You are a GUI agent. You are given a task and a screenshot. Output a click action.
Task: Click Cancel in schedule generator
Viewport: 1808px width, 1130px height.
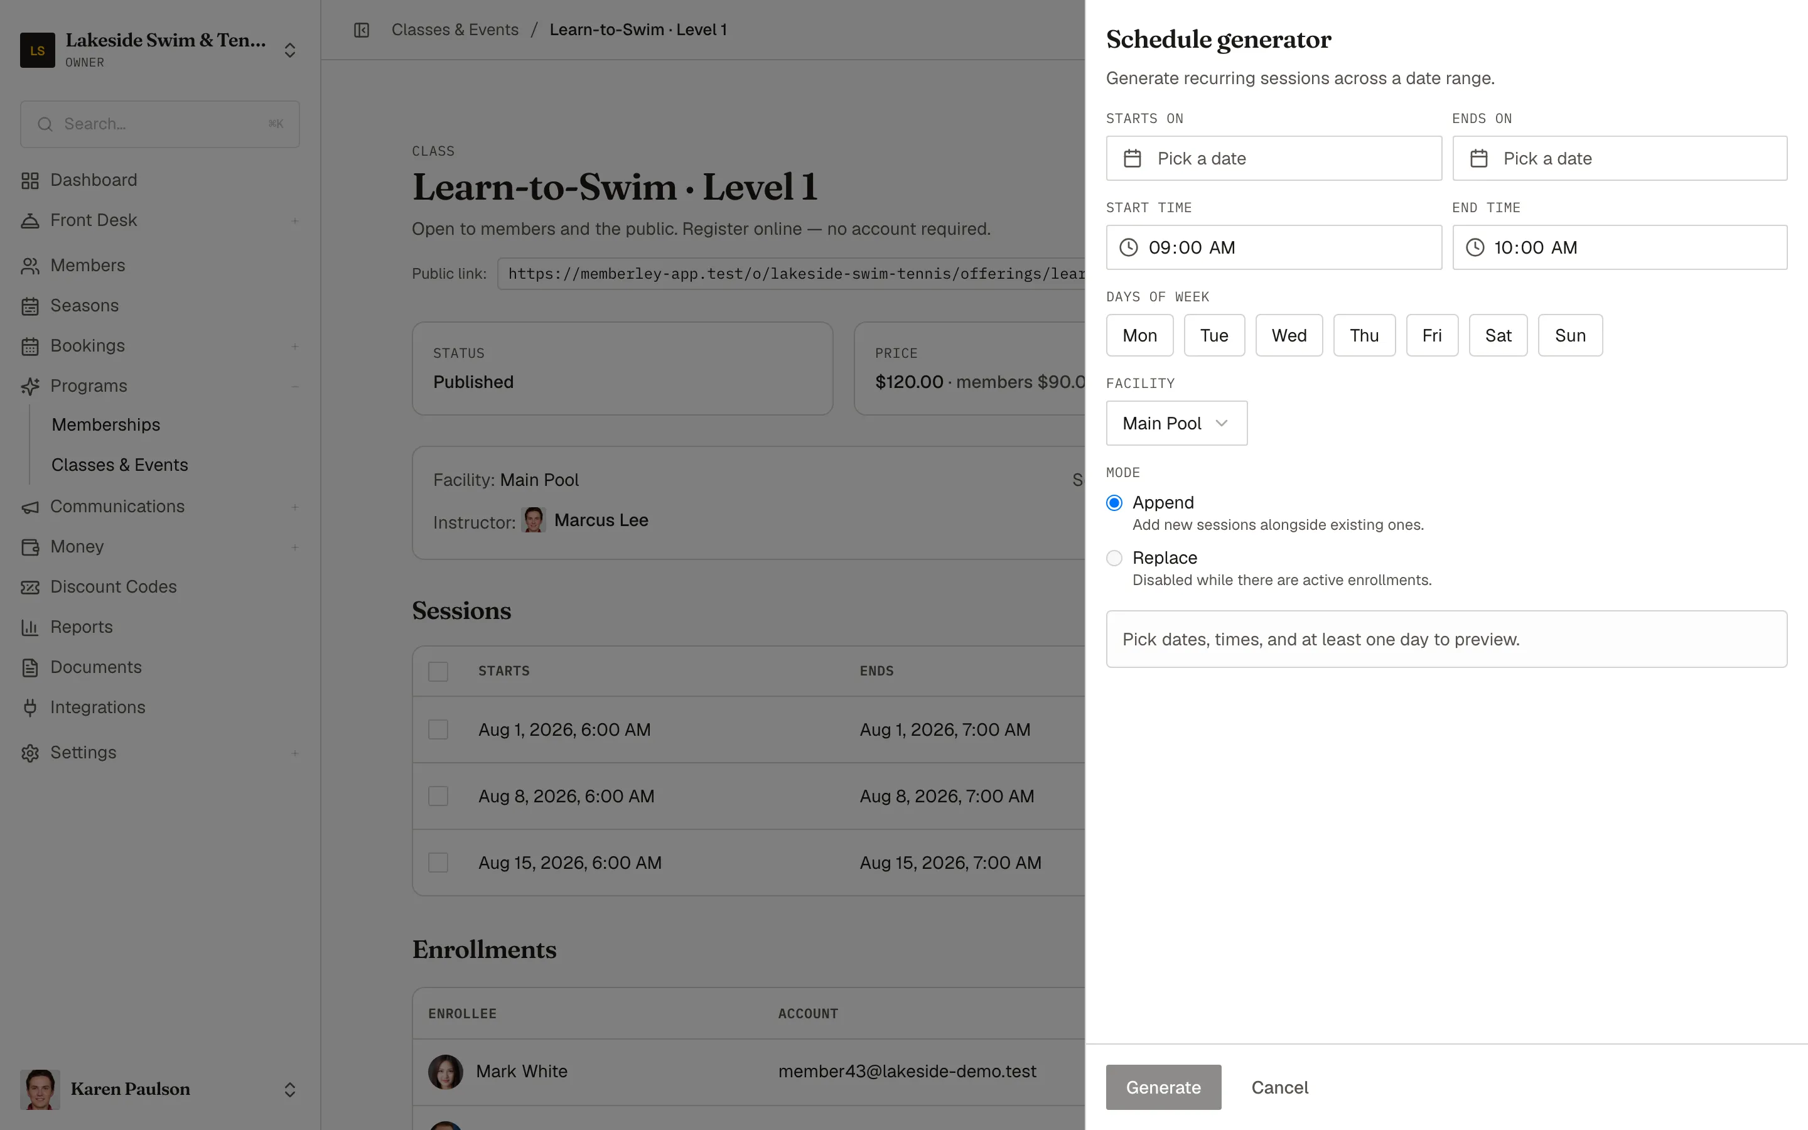tap(1280, 1087)
